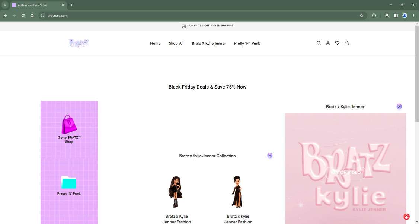This screenshot has width=419, height=224.
Task: Open the doll title under the short-dress doll
Action: click(177, 219)
